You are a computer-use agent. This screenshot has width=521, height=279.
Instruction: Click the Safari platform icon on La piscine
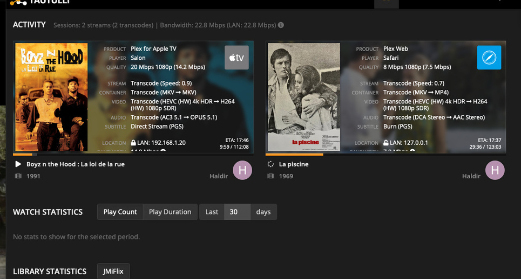tap(489, 58)
